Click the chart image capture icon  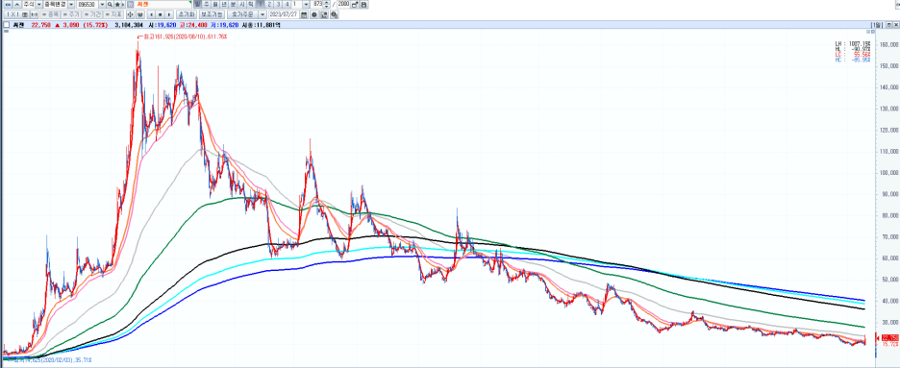[324, 14]
